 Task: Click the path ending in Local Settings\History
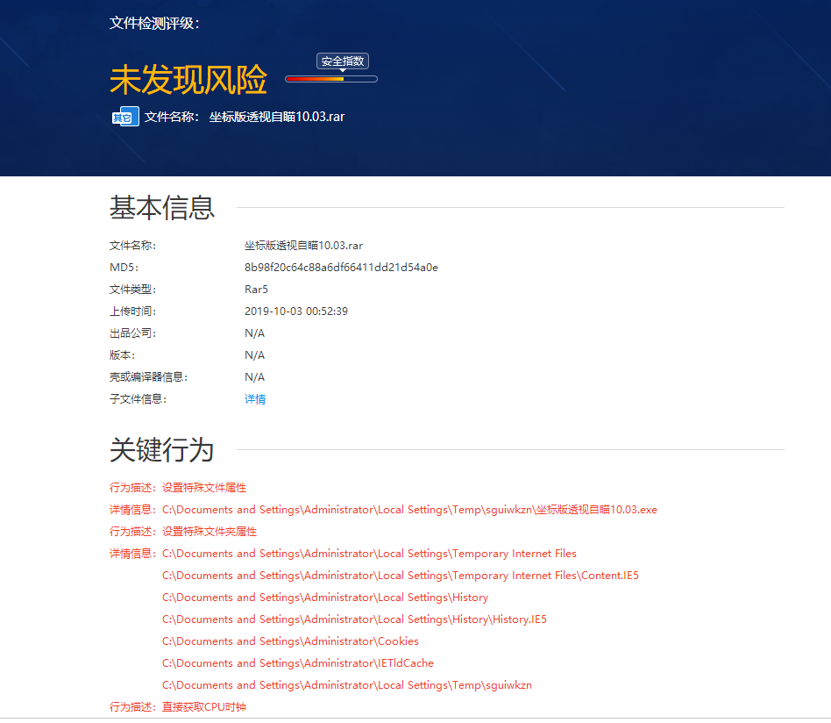point(325,598)
